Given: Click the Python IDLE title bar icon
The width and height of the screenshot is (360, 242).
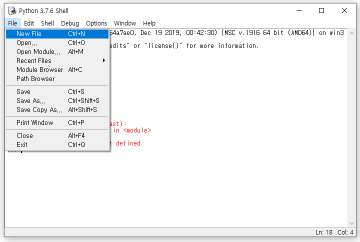Looking at the screenshot, I should tap(12, 10).
